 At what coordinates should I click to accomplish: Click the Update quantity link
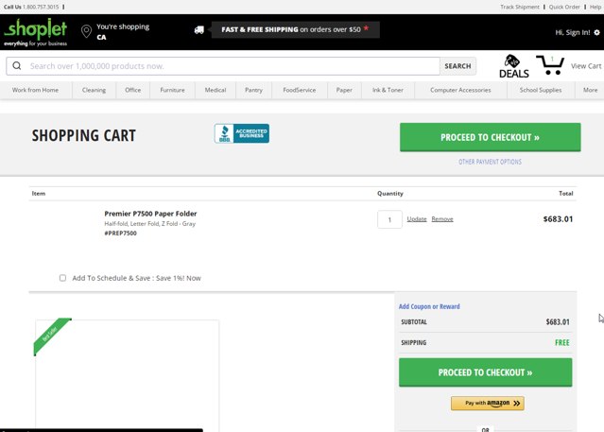(x=417, y=219)
